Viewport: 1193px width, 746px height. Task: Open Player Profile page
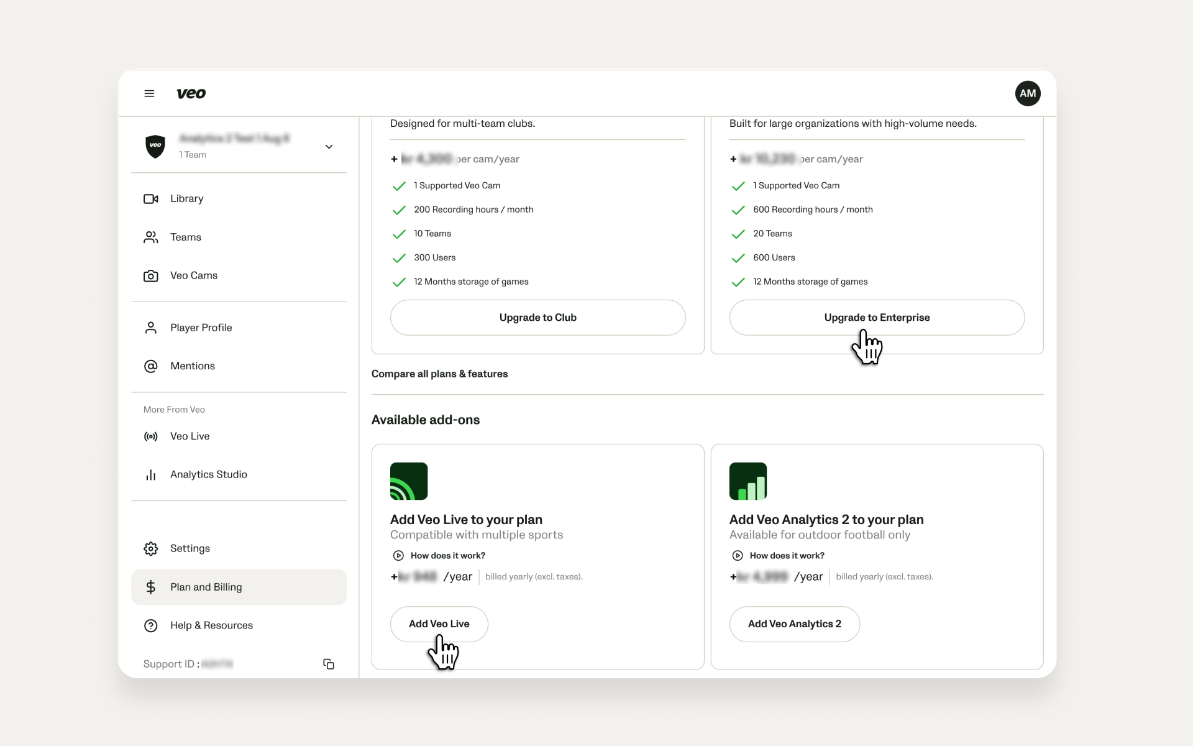(x=239, y=328)
